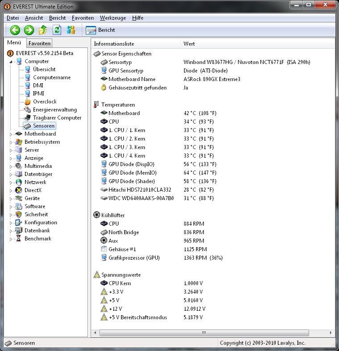
Task: Switch to the Favoriten tab
Action: [x=39, y=43]
